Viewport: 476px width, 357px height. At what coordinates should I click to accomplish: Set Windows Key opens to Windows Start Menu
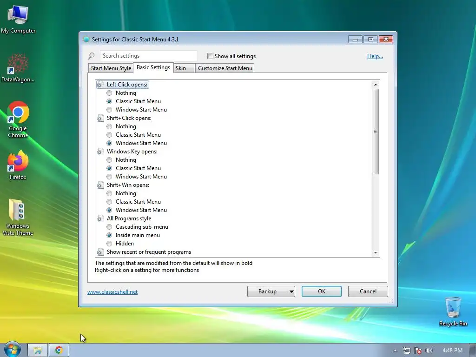point(109,177)
